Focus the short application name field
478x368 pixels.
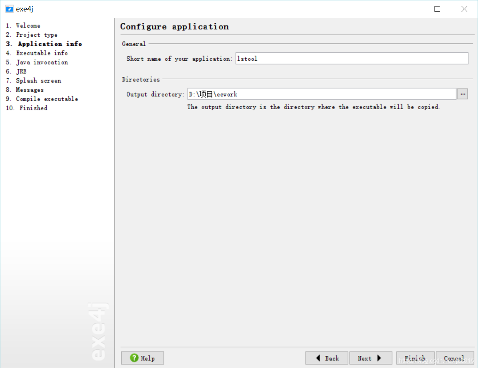pos(352,58)
